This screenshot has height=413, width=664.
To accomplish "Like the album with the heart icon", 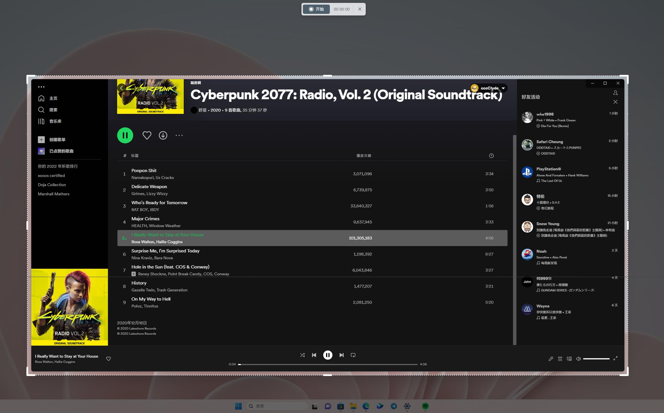I will [x=147, y=135].
